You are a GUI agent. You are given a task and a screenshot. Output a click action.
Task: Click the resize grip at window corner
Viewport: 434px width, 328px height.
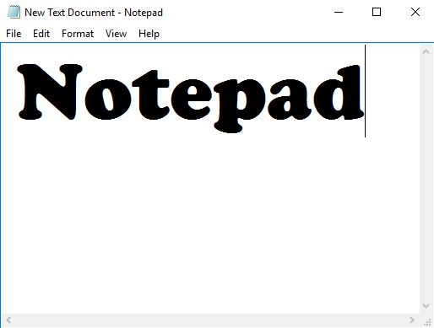pyautogui.click(x=427, y=321)
